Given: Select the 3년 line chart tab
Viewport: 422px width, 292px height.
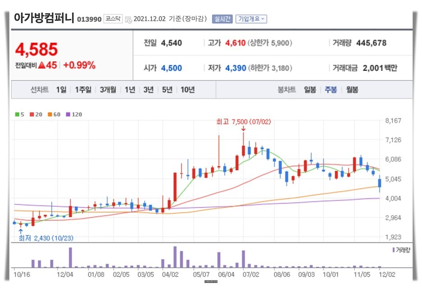Looking at the screenshot, I should (x=148, y=90).
